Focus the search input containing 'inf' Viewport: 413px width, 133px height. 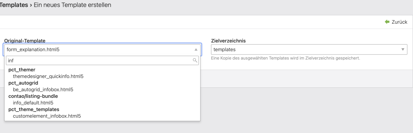coord(98,60)
